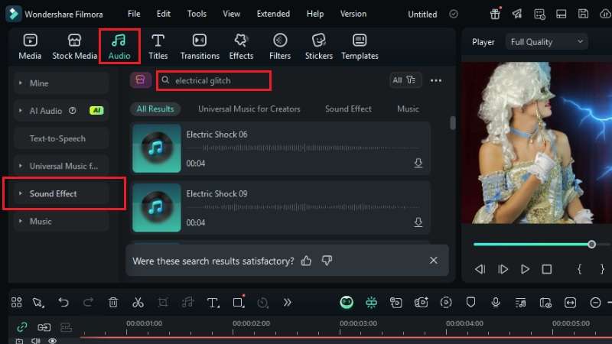Stop playback in the player

pyautogui.click(x=547, y=269)
